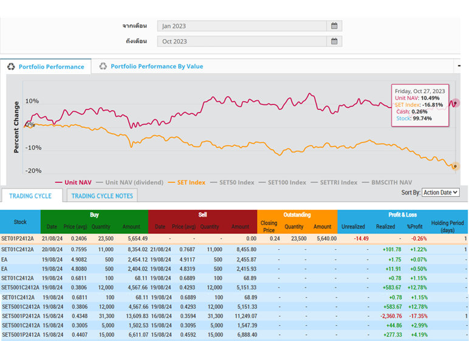Click the Profit & Loss group header
The width and height of the screenshot is (469, 341).
(402, 215)
